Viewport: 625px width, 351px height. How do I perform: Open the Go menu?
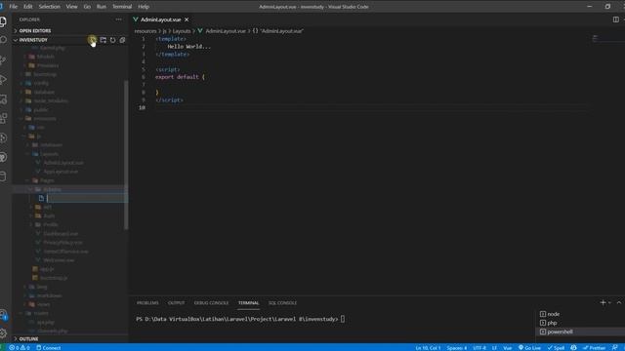tap(87, 7)
